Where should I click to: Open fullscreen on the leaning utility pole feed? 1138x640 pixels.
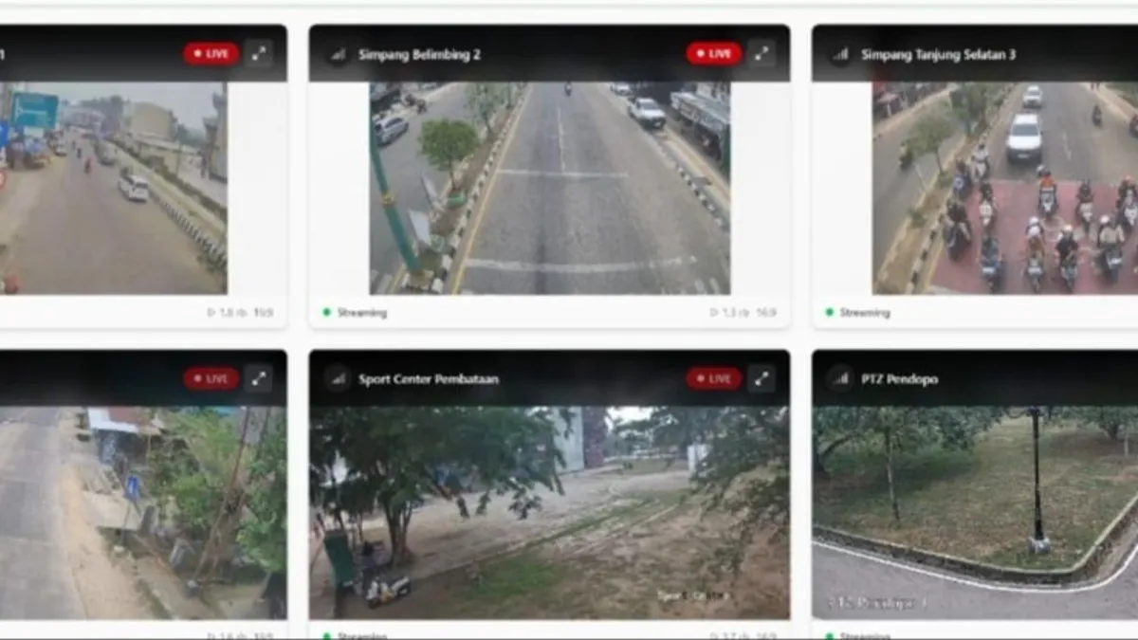pyautogui.click(x=258, y=379)
